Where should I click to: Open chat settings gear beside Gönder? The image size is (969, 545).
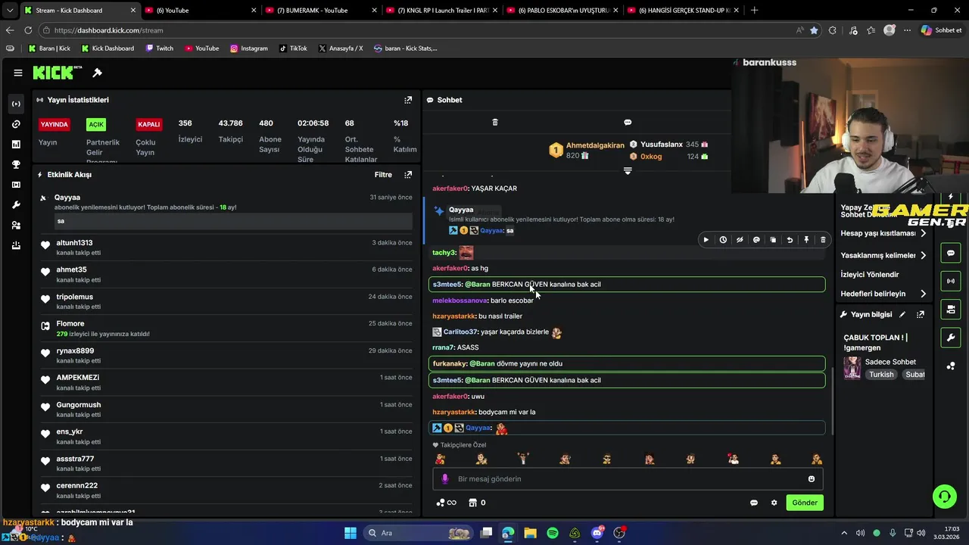pos(774,503)
